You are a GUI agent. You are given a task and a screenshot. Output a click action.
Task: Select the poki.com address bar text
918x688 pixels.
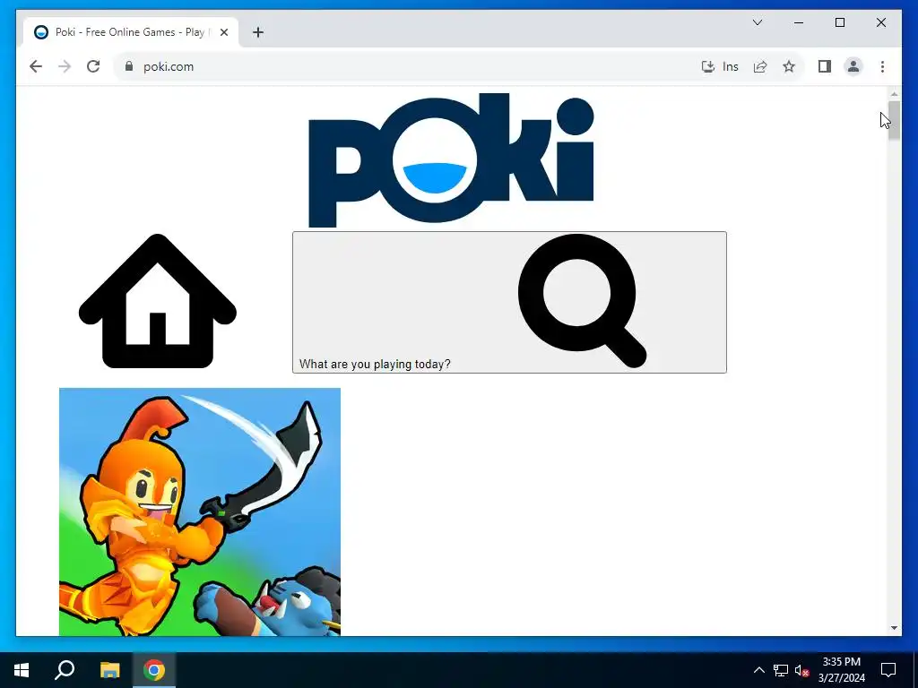[x=169, y=66]
